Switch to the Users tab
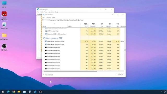167x94 pixels. point(71,20)
